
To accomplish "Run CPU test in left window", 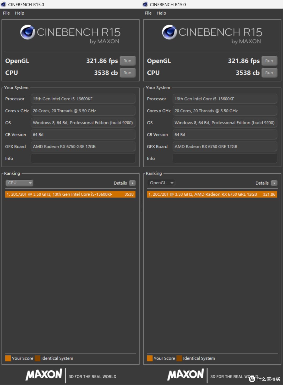I will click(128, 73).
